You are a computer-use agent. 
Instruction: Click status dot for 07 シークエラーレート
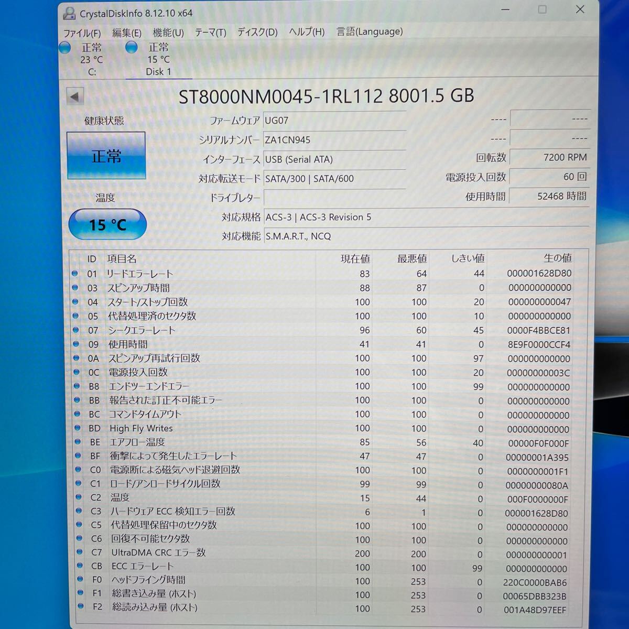(x=75, y=330)
